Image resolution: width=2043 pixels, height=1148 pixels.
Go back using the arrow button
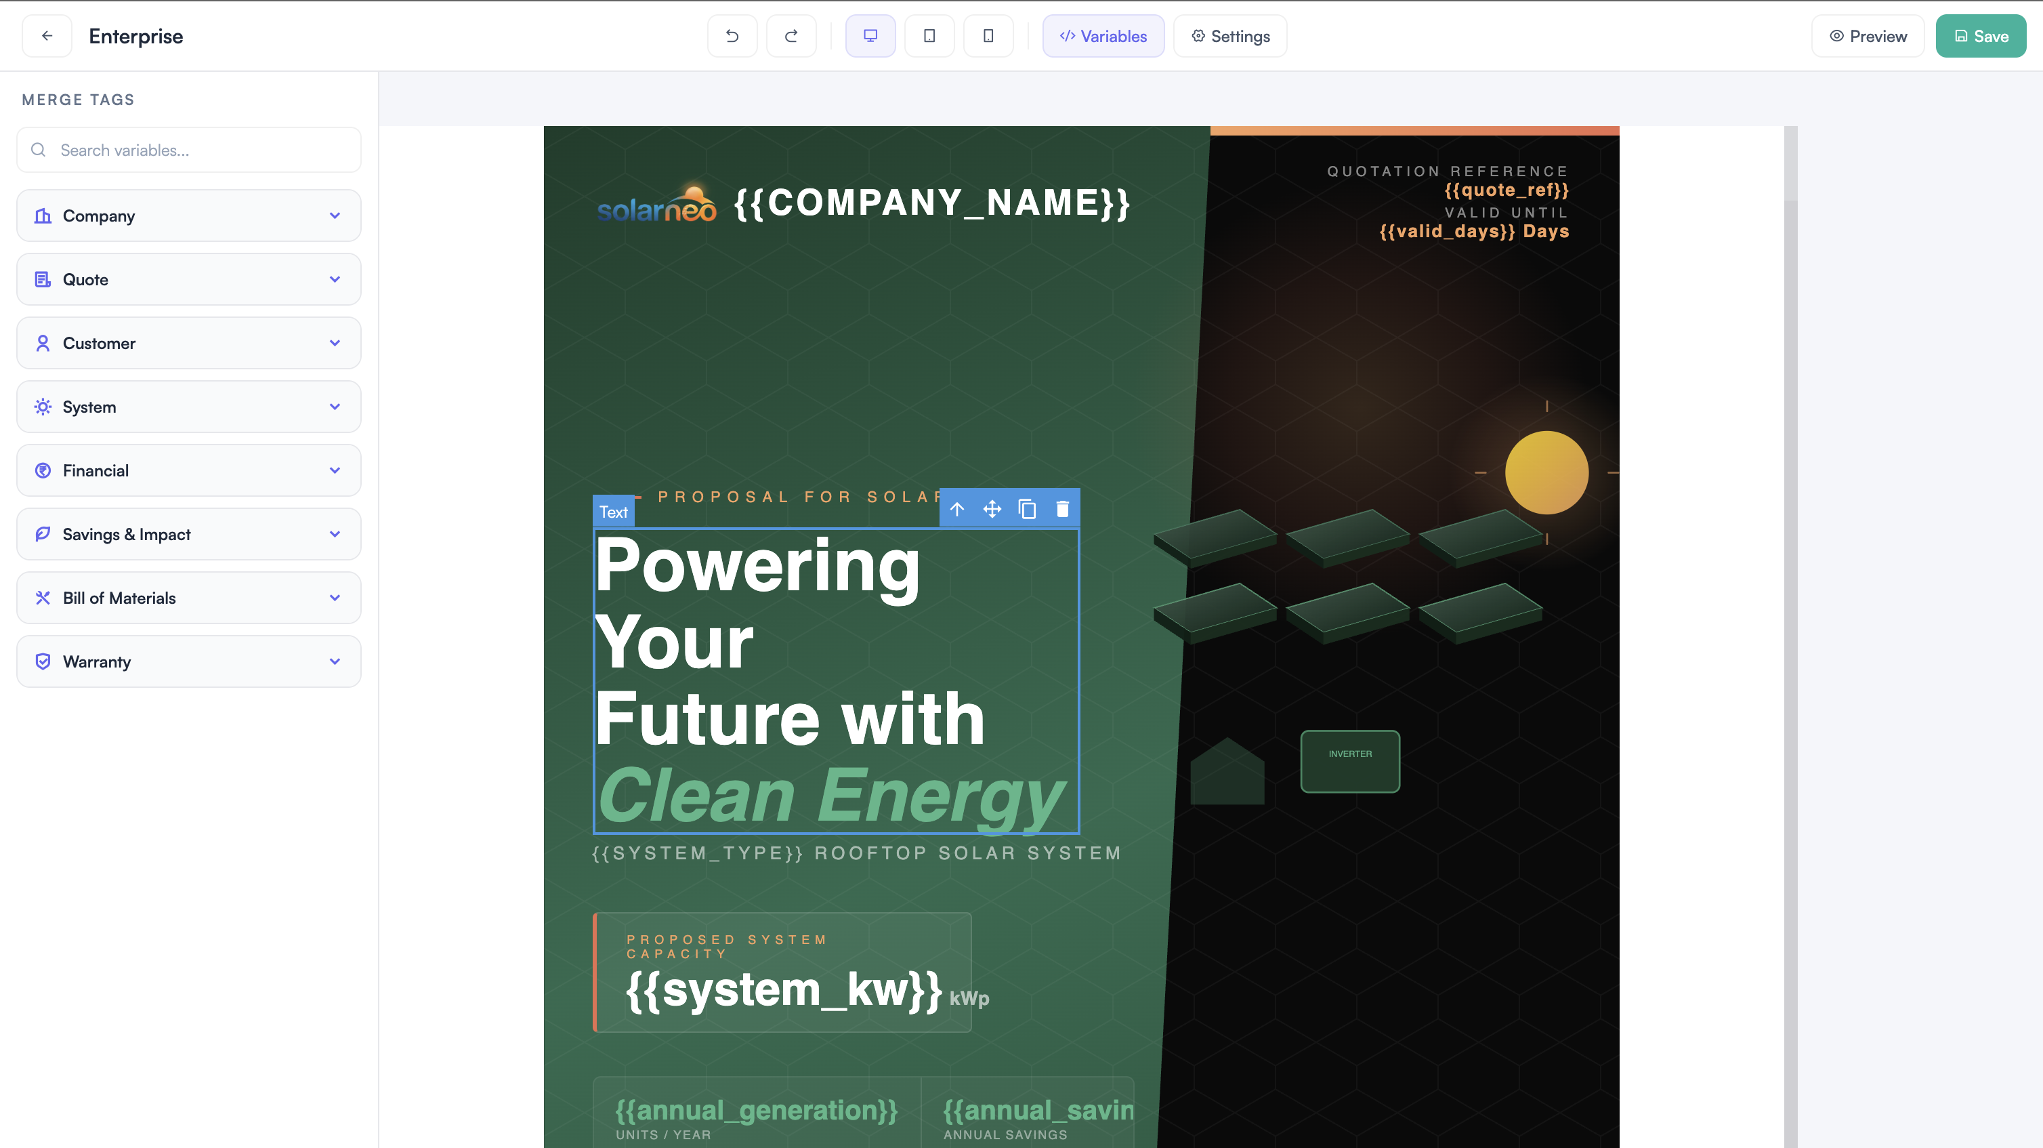coord(47,36)
